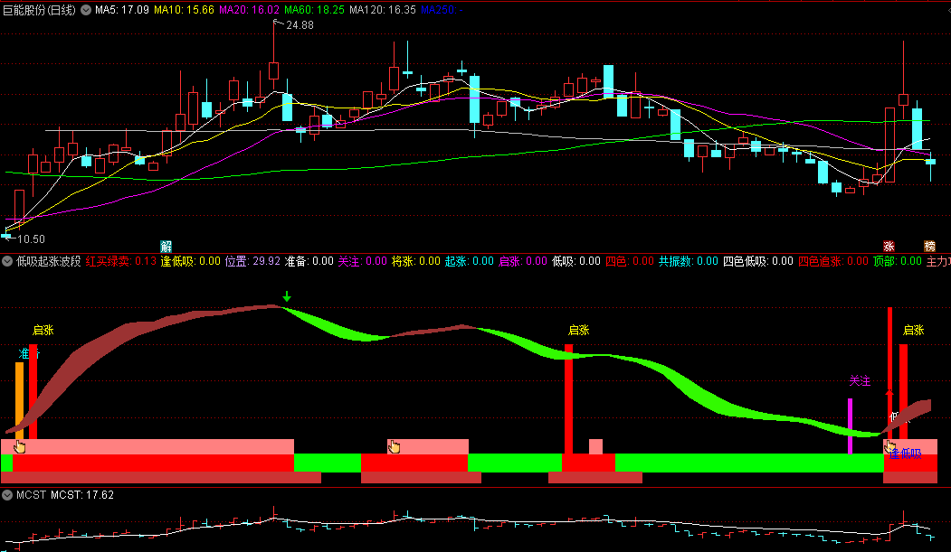The height and width of the screenshot is (552, 951).
Task: Click the magenta vertical bar under 关注
Action: tap(850, 426)
